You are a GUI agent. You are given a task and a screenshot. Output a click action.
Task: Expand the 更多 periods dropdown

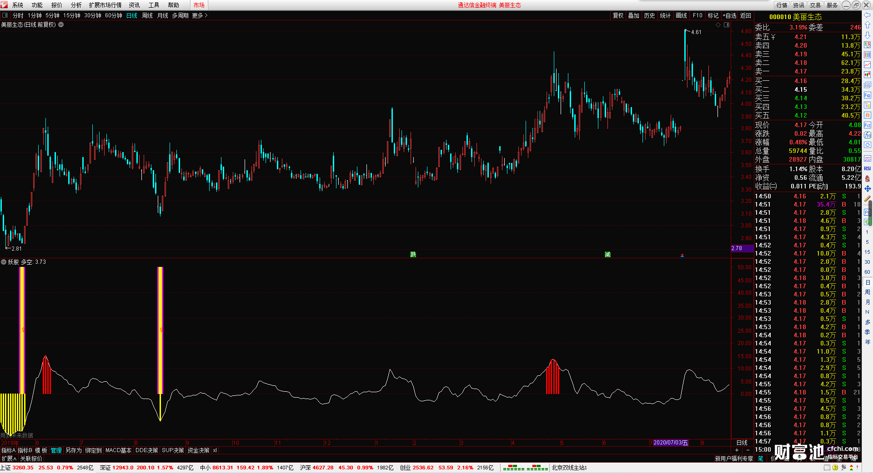tap(200, 15)
